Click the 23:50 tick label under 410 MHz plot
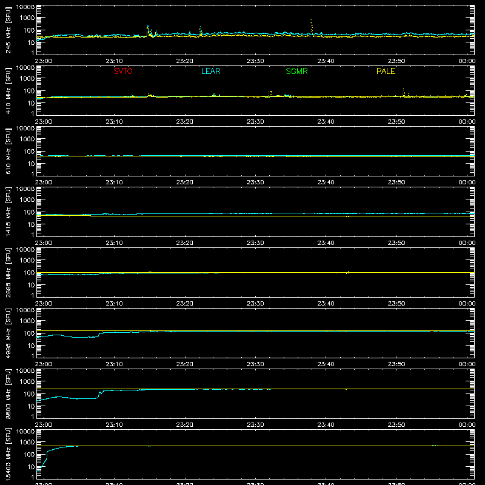This screenshot has width=485, height=485. click(x=396, y=122)
